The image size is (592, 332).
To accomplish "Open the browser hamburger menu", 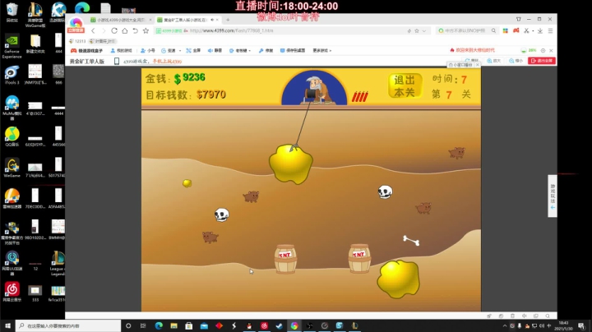I will [x=550, y=30].
